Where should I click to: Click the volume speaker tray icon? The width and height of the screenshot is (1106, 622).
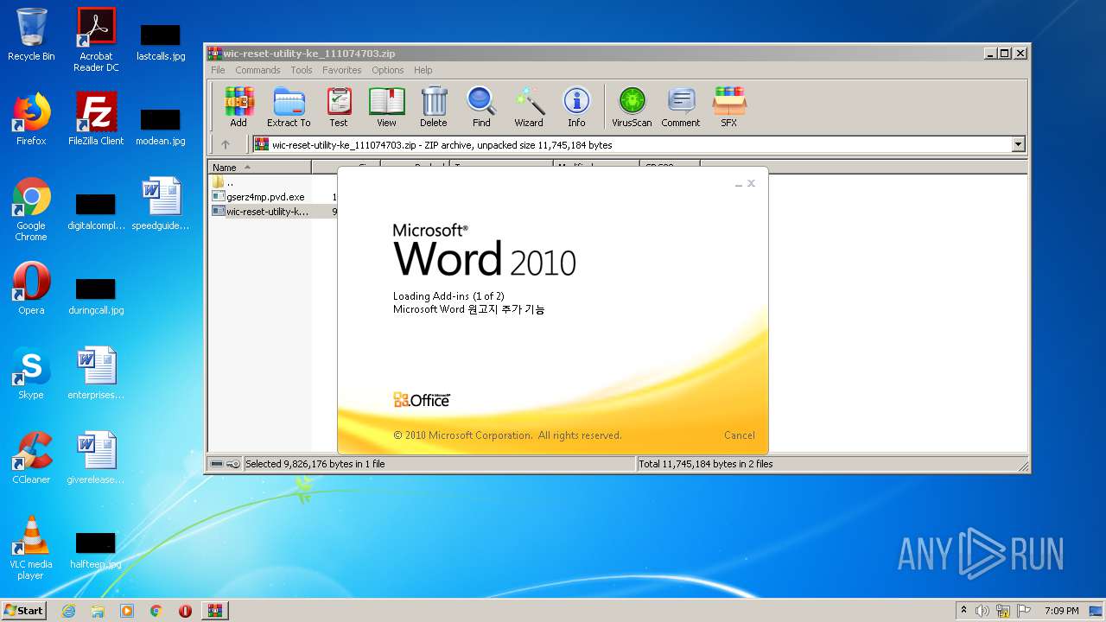coord(982,611)
